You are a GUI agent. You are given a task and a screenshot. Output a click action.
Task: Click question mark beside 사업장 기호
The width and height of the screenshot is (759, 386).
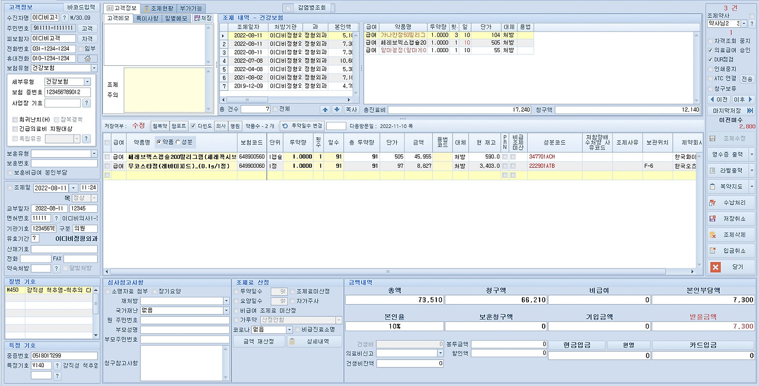(87, 103)
